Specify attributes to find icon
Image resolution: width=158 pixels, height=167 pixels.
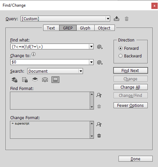click(99, 95)
